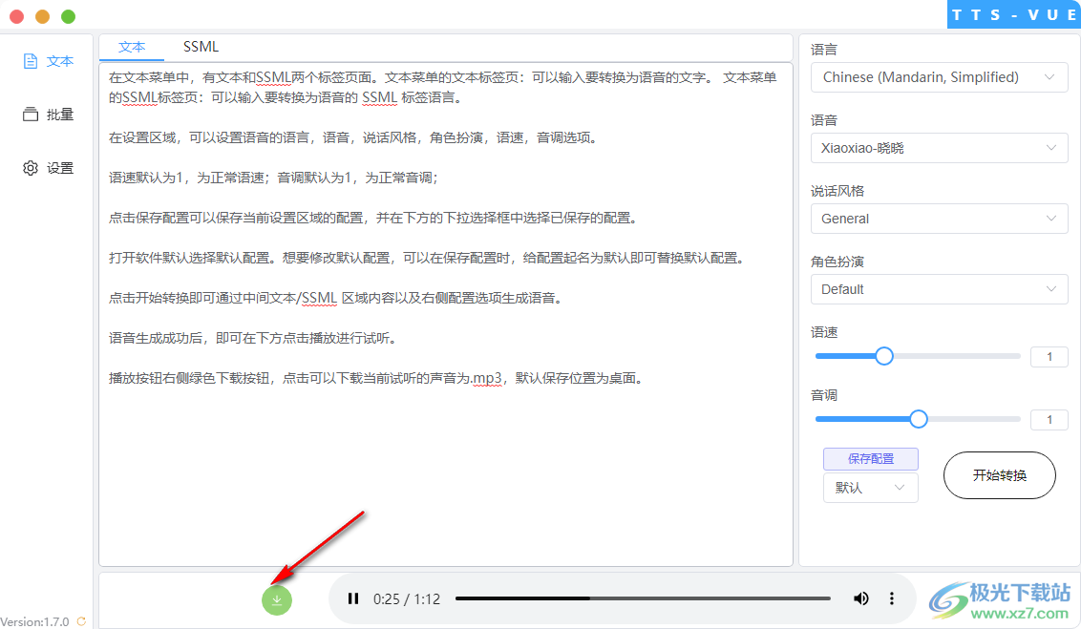Click the refresh icon next to version number
Image resolution: width=1081 pixels, height=629 pixels.
80,620
